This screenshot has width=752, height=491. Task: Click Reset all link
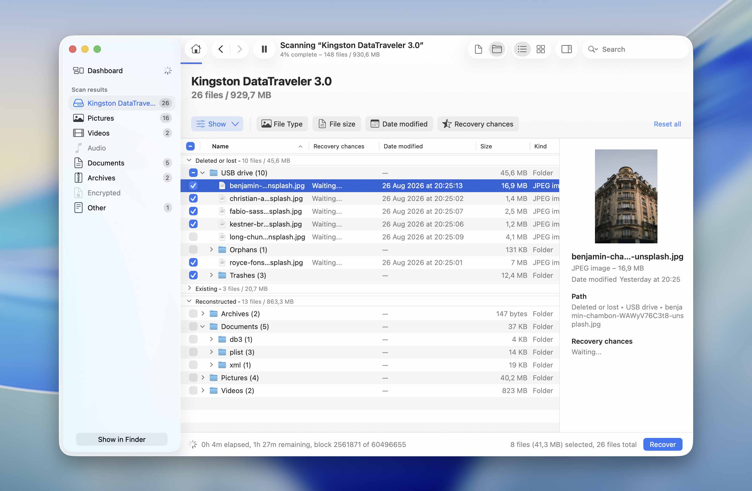point(667,124)
